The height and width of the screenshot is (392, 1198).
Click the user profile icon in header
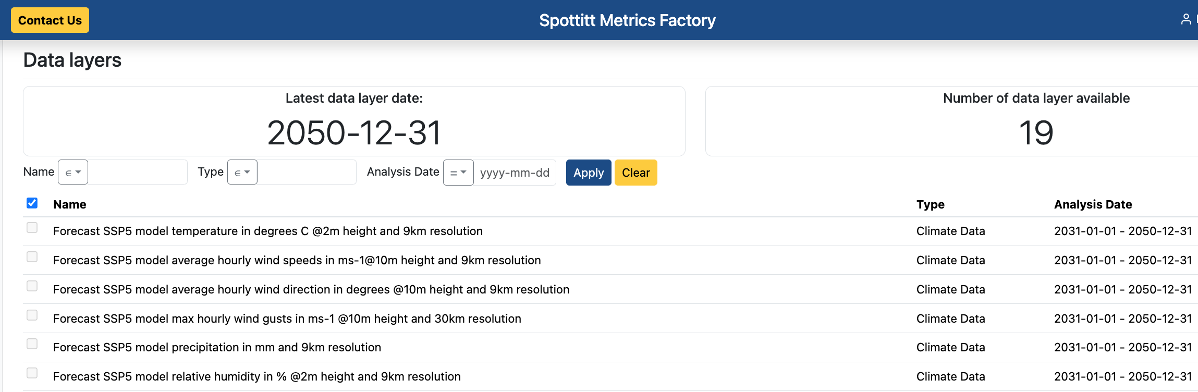pos(1185,20)
